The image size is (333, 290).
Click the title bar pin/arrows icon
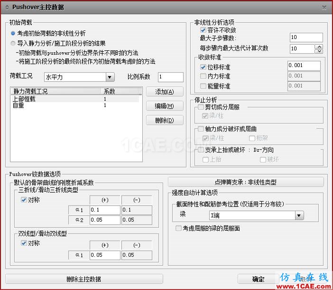tap(7, 8)
